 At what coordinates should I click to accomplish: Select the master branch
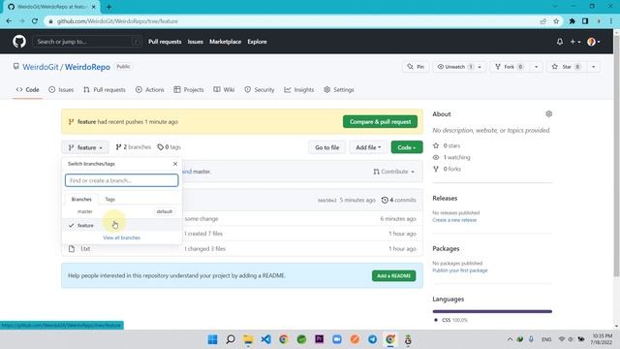122,211
